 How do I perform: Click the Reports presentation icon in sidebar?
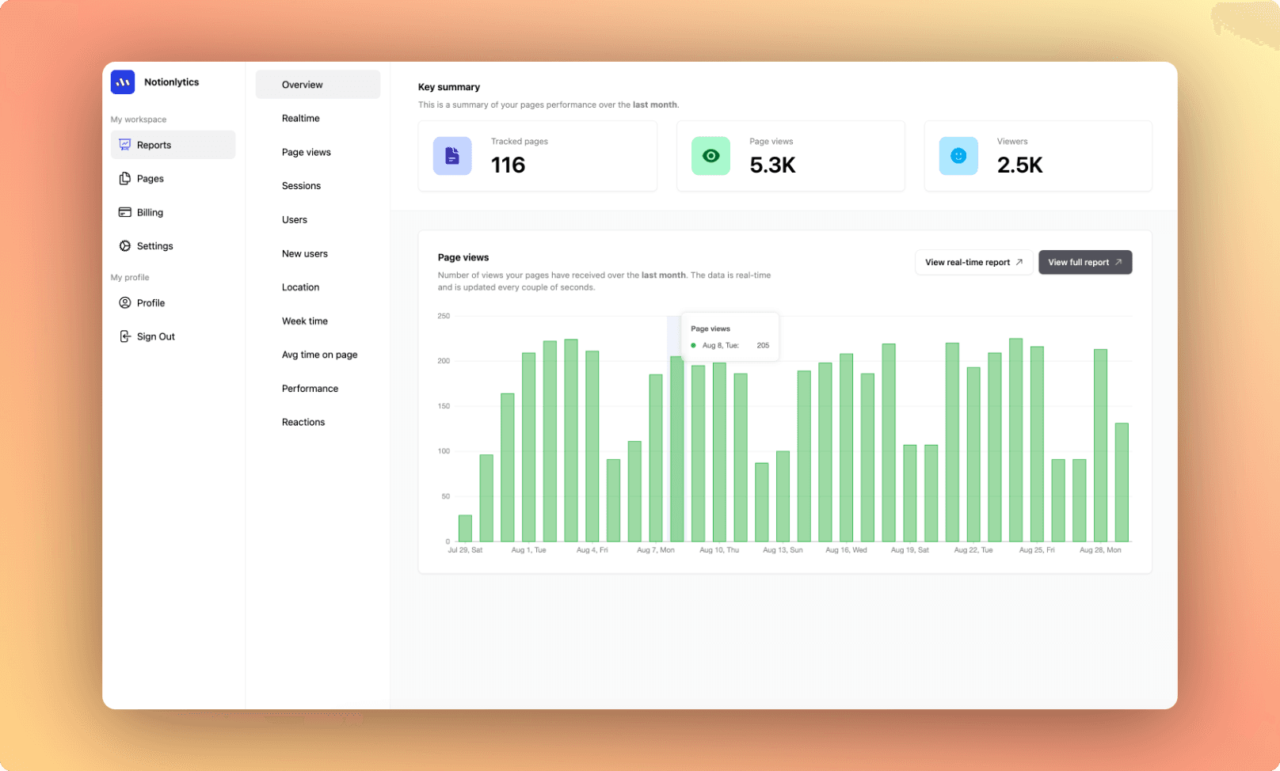tap(124, 145)
